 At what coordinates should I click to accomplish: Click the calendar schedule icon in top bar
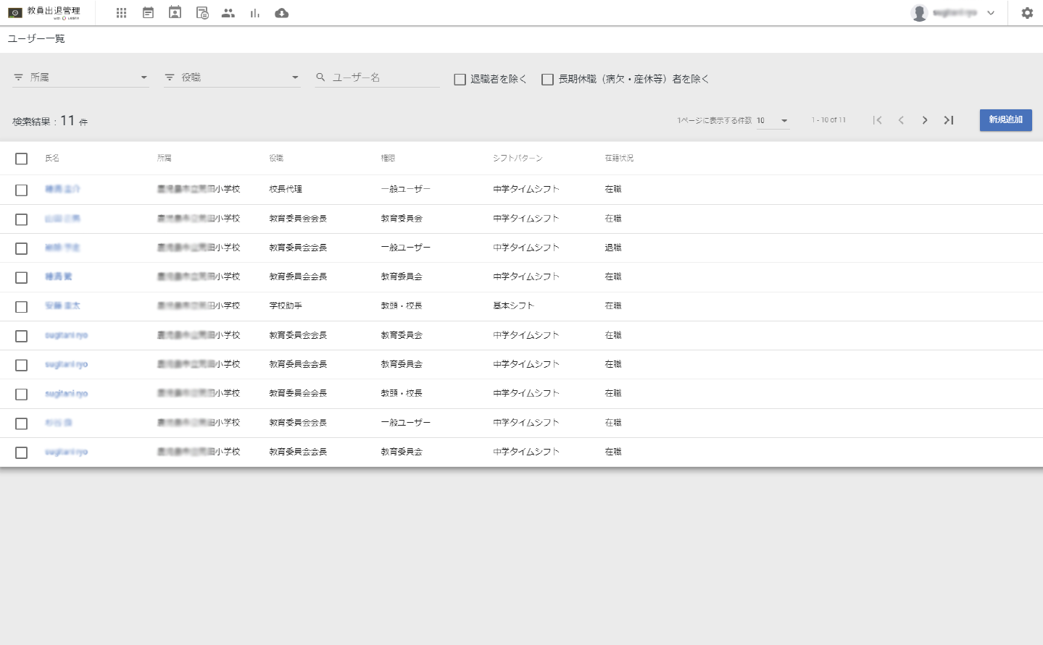pos(148,13)
